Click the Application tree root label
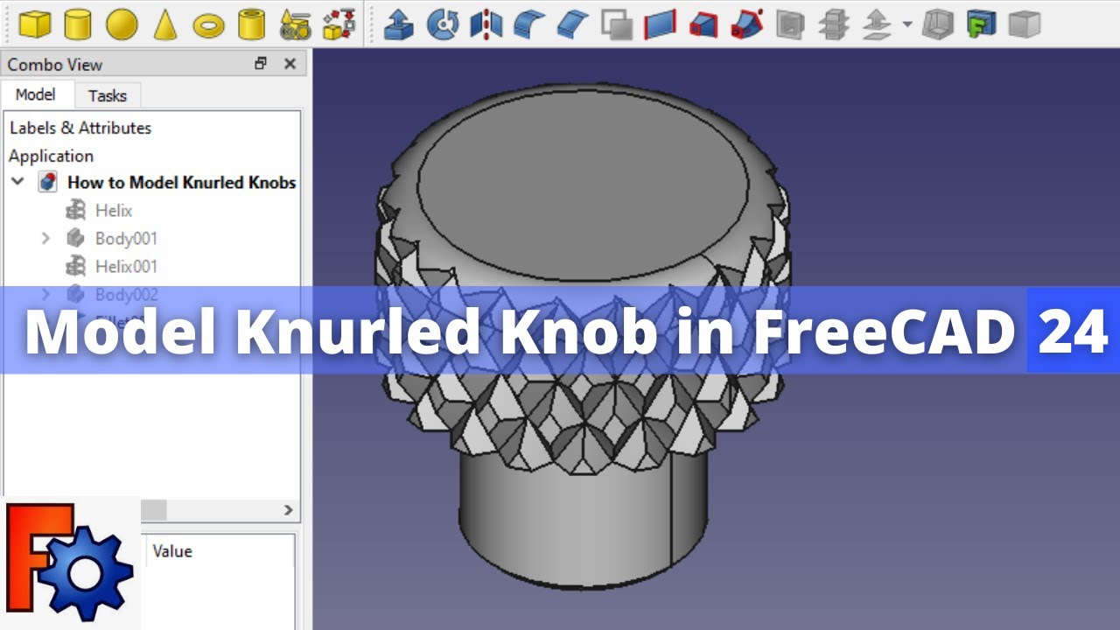The height and width of the screenshot is (630, 1120). pyautogui.click(x=51, y=156)
